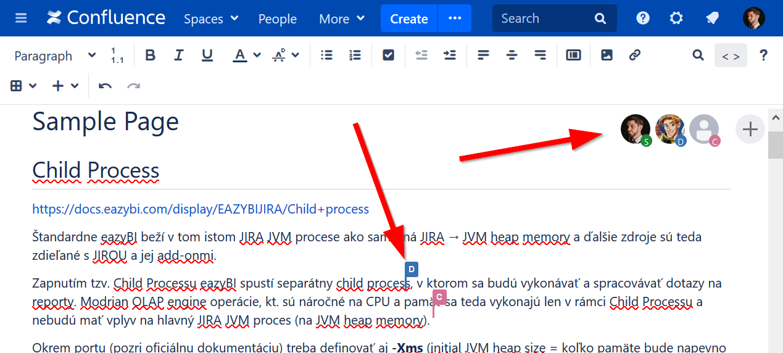Insert a bullet list
The image size is (783, 353).
tap(327, 56)
